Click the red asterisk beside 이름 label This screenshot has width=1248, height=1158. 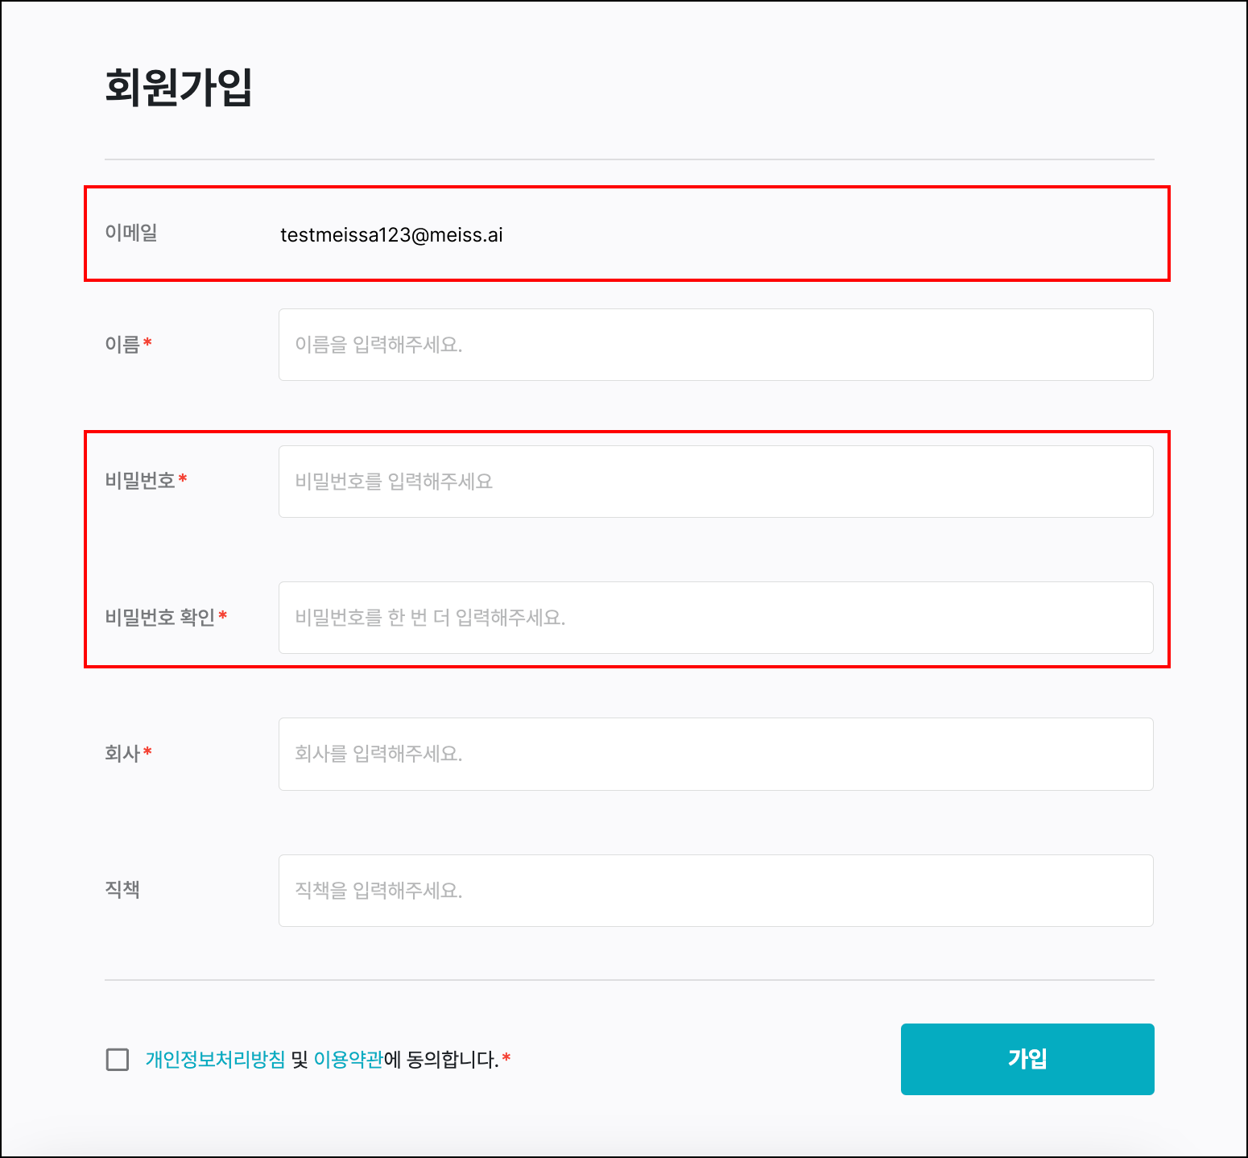[x=147, y=343]
